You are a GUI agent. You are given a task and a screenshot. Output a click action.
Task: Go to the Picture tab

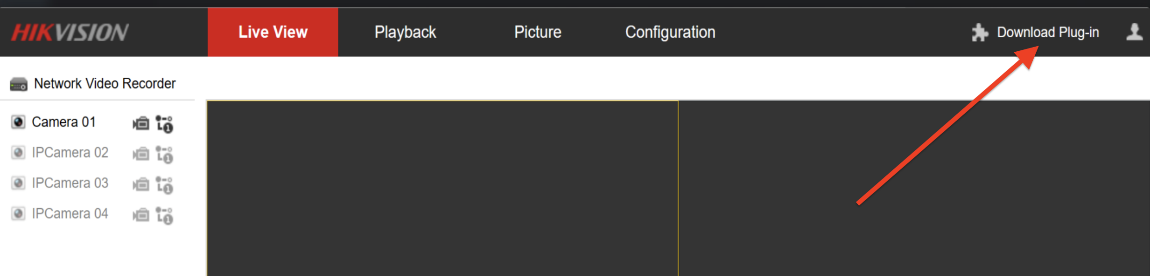(538, 32)
